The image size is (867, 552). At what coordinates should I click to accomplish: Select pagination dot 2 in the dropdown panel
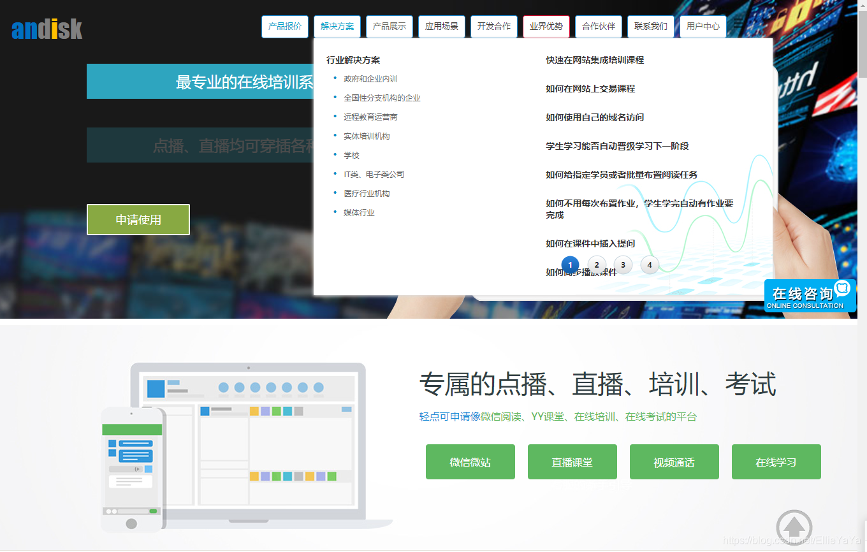pyautogui.click(x=596, y=265)
